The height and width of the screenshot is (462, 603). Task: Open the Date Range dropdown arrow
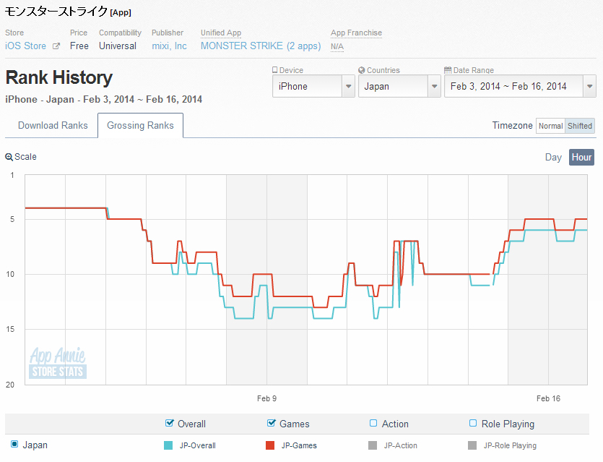coord(589,86)
